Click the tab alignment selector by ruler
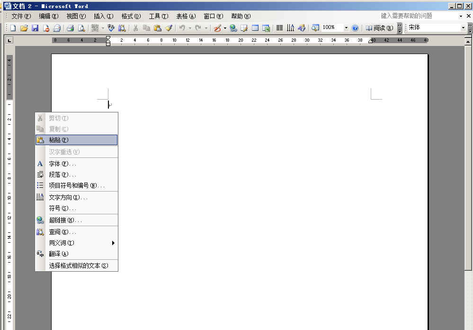Viewport: 473px width, 330px height. (9, 41)
